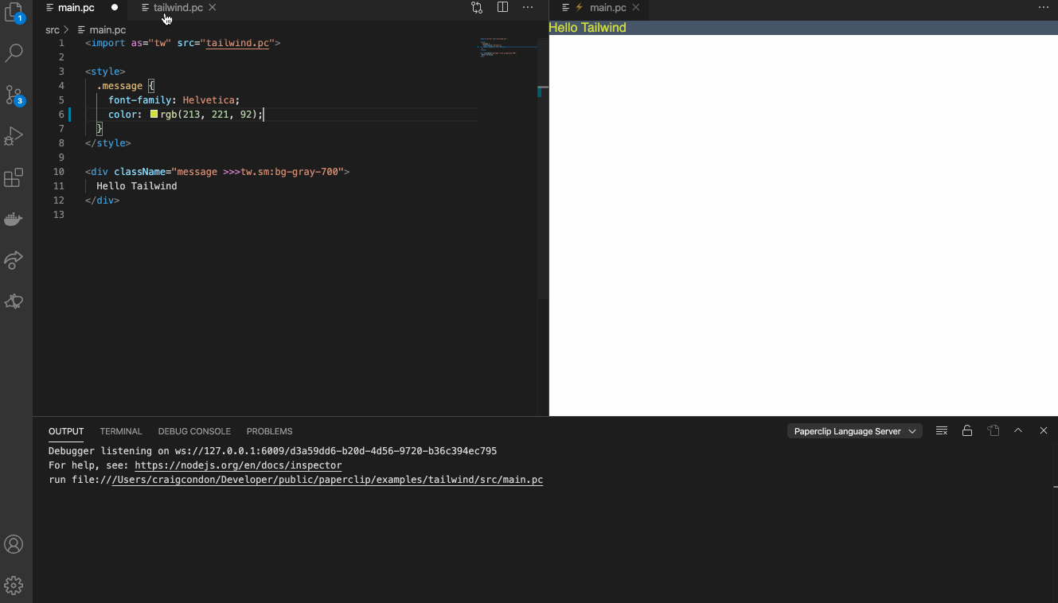Open the Run and Debug sidebar
Screen dimensions: 1058x603
click(x=14, y=136)
